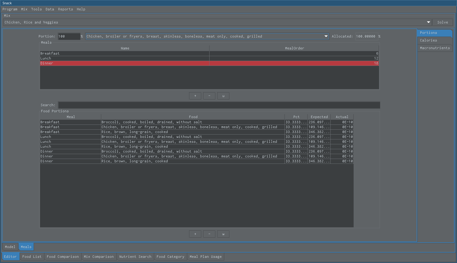
Task: Select the Breakfast Broccoli food portion row
Action: pos(197,122)
